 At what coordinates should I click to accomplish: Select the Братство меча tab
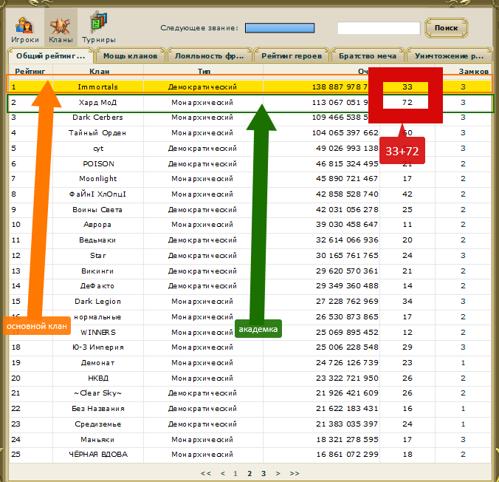[368, 55]
